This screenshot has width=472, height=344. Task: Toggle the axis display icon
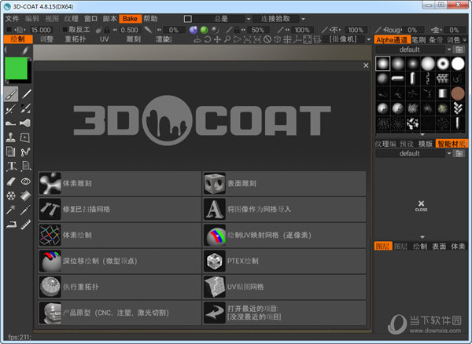coord(297,39)
